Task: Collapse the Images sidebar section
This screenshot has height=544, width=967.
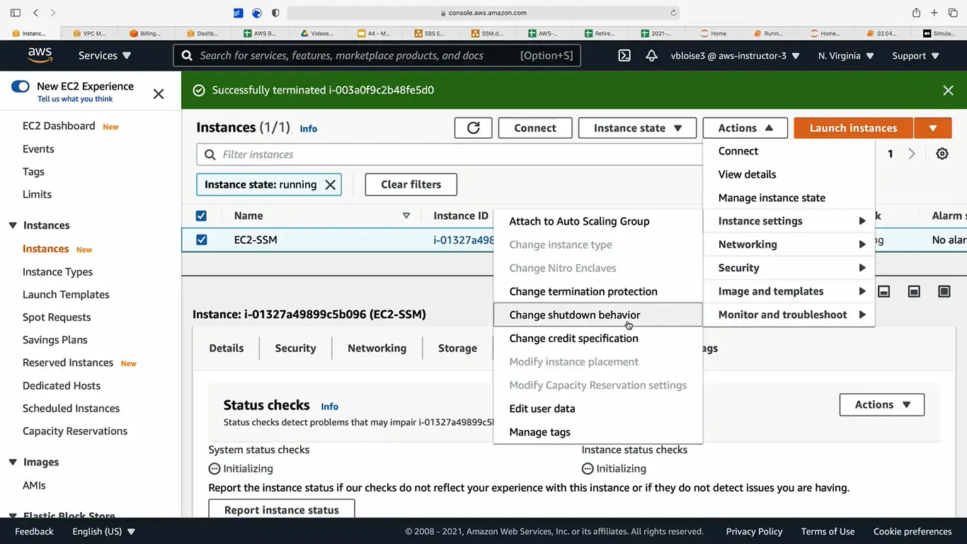Action: [x=13, y=462]
